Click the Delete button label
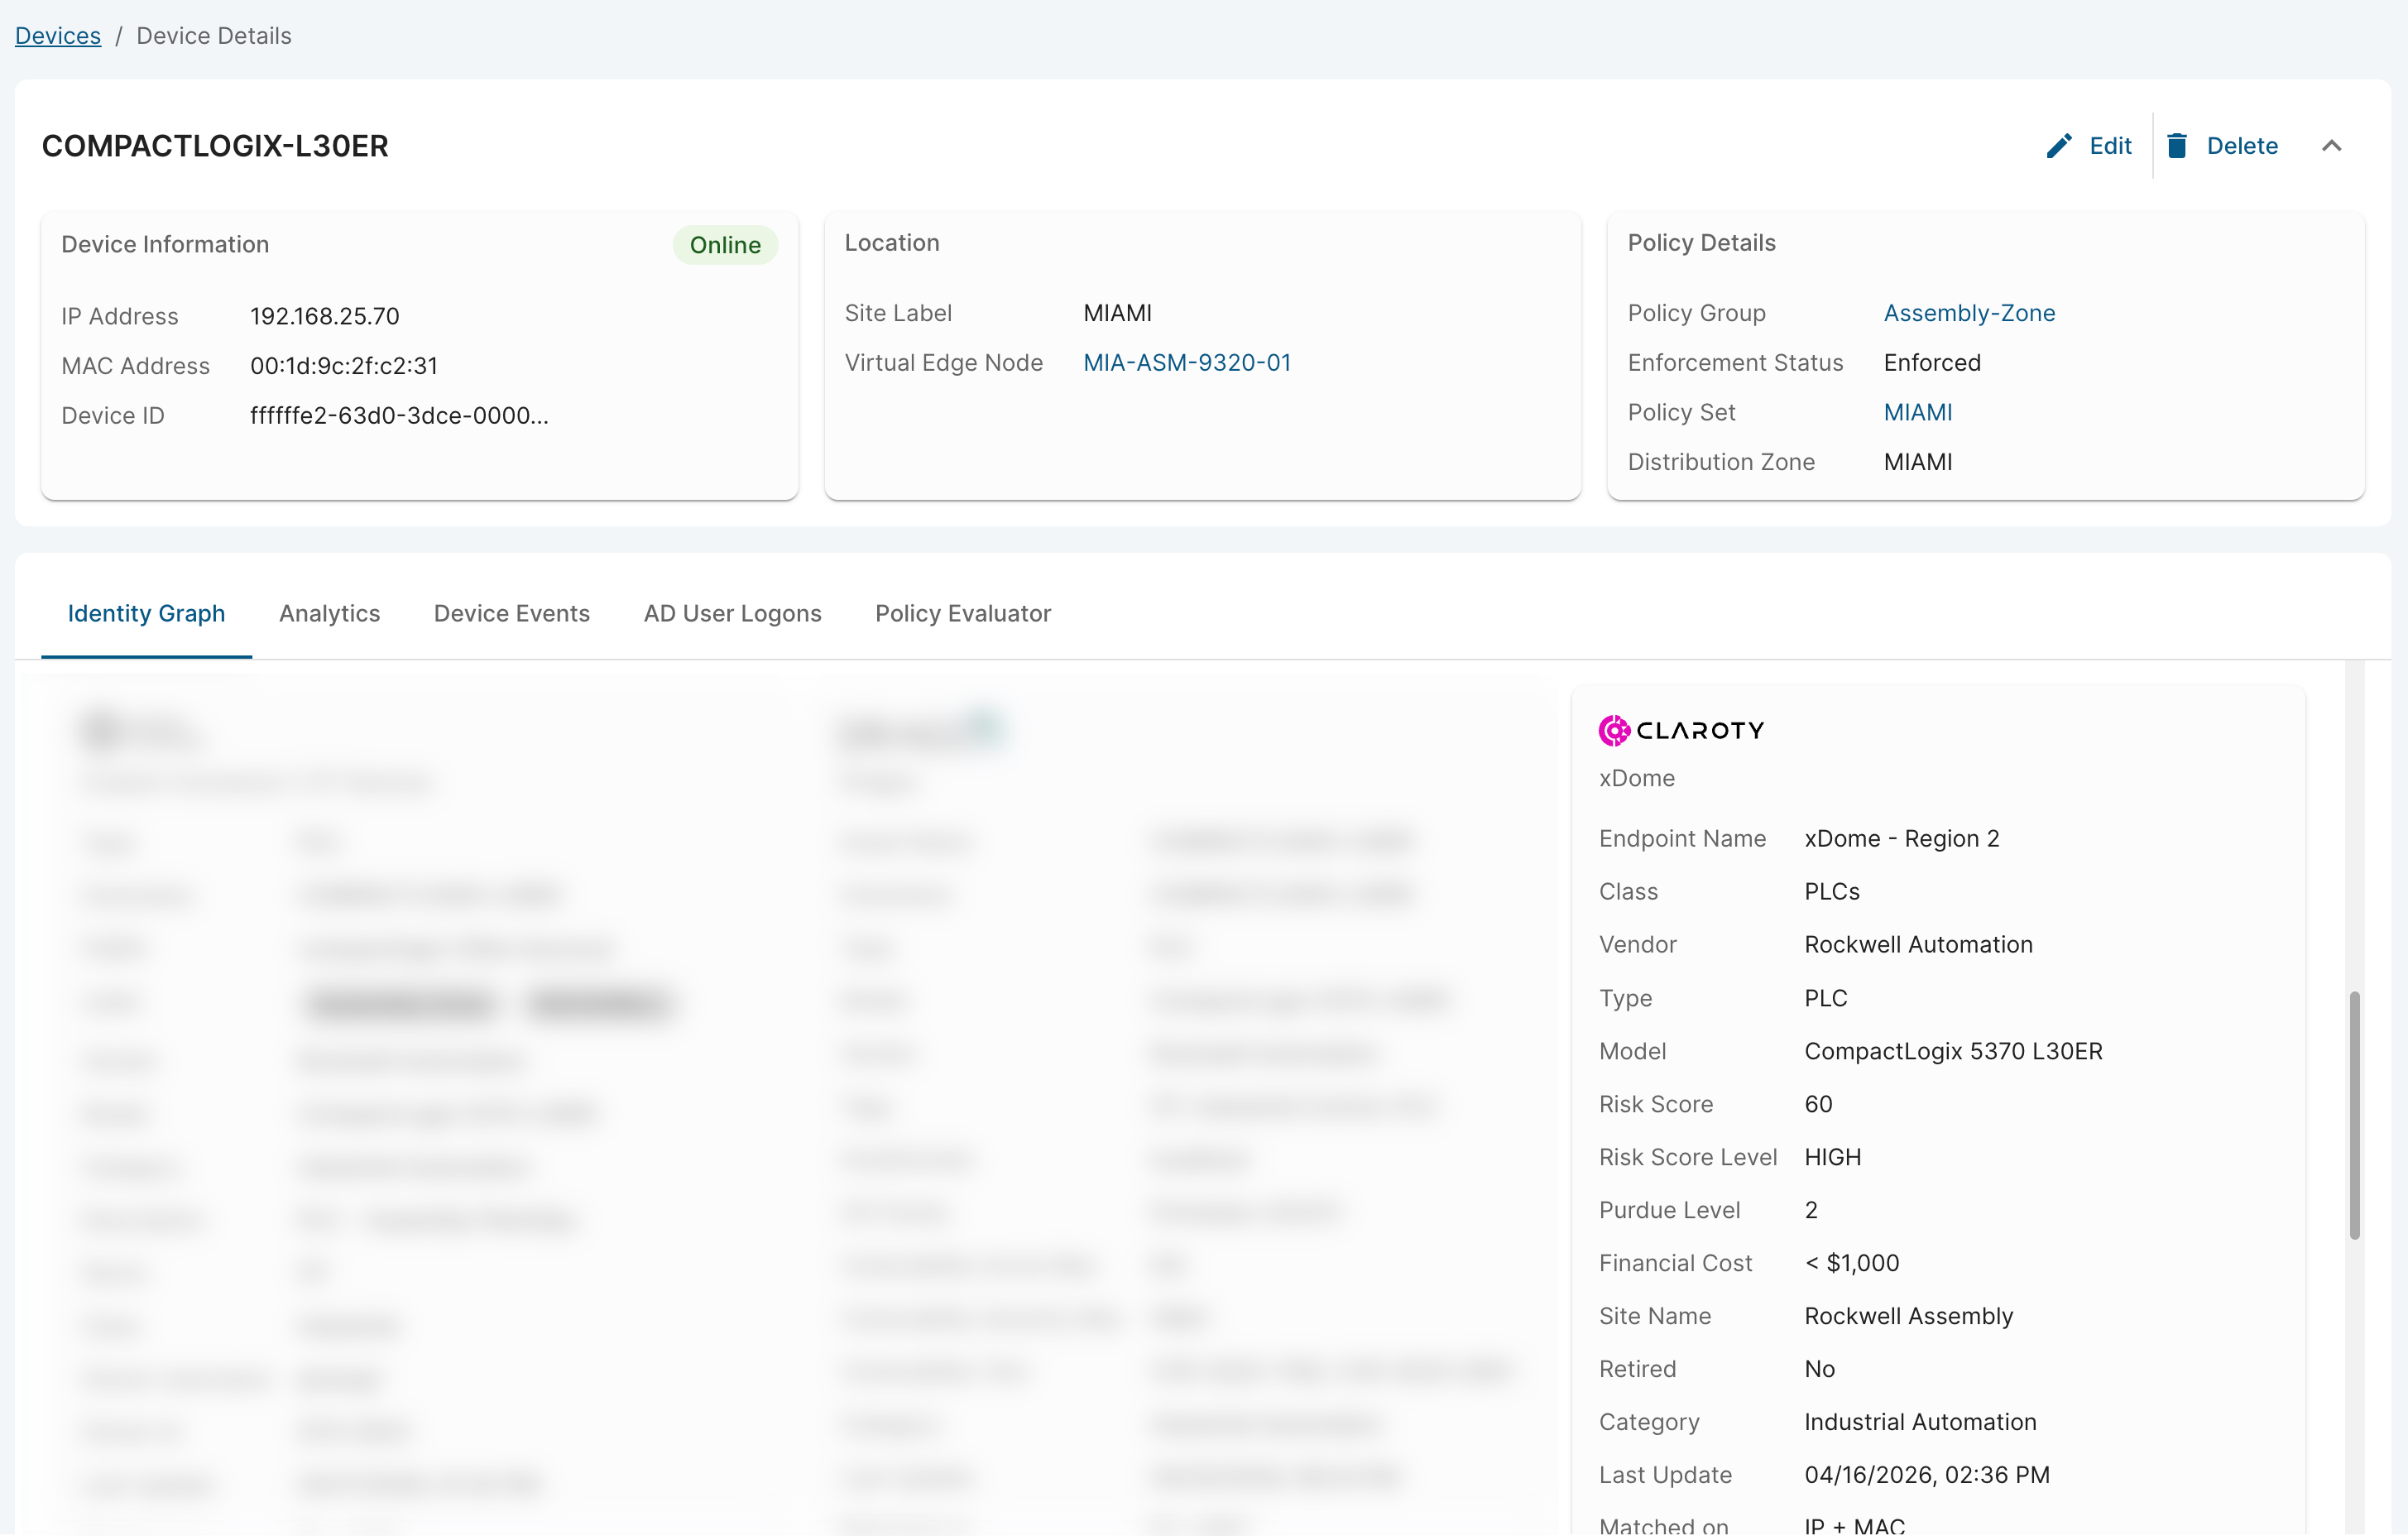Image resolution: width=2408 pixels, height=1536 pixels. pyautogui.click(x=2242, y=146)
